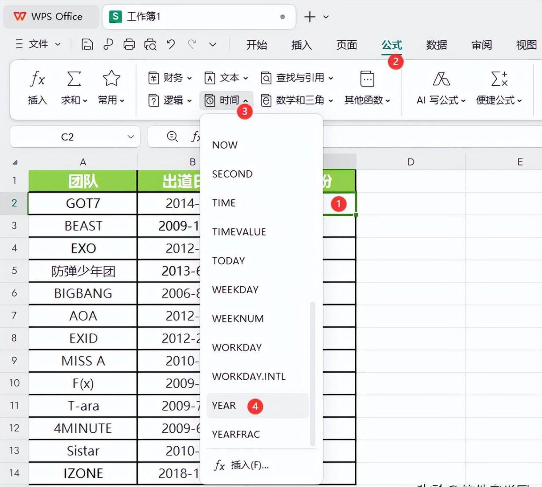Click cell containing 防弹少年团
The height and width of the screenshot is (487, 542).
coord(83,271)
